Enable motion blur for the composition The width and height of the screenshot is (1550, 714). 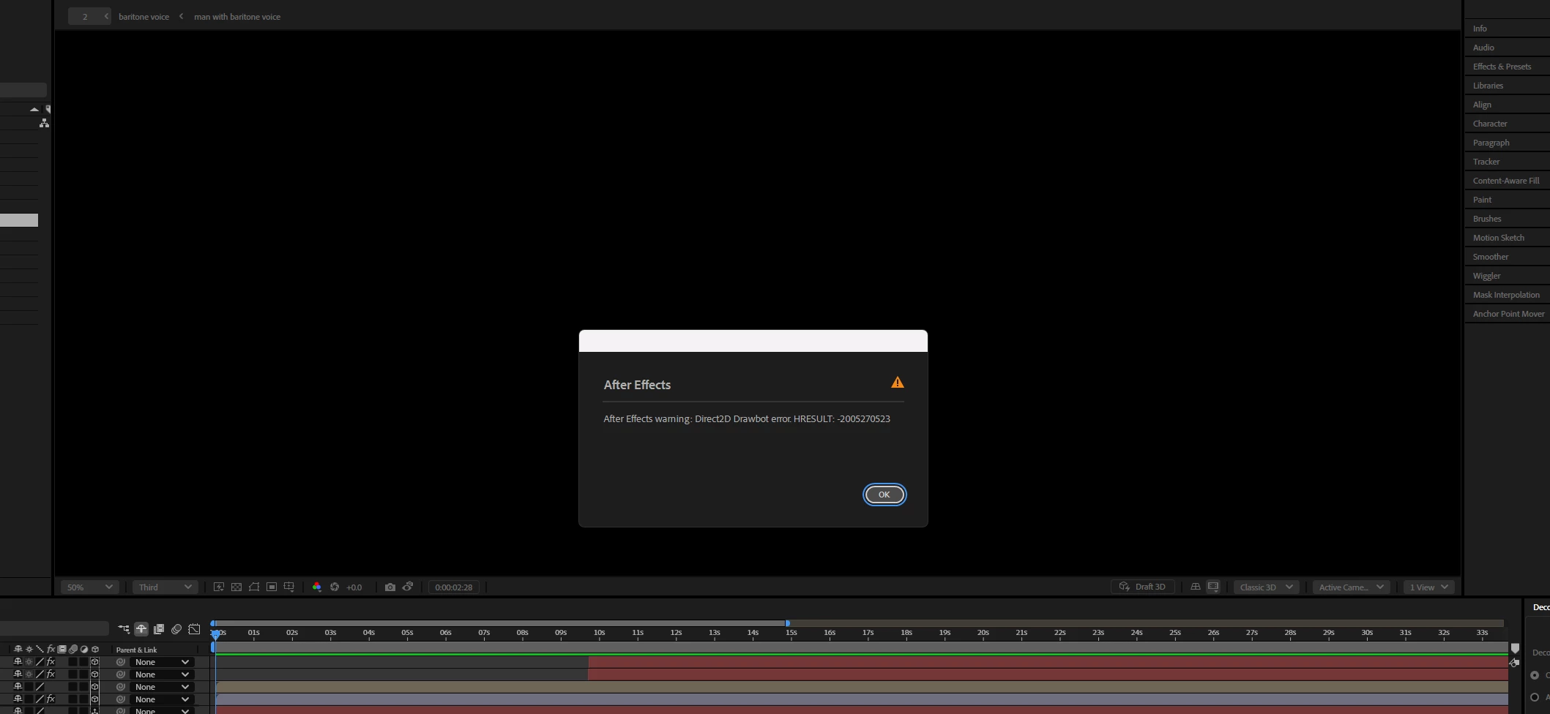point(176,629)
